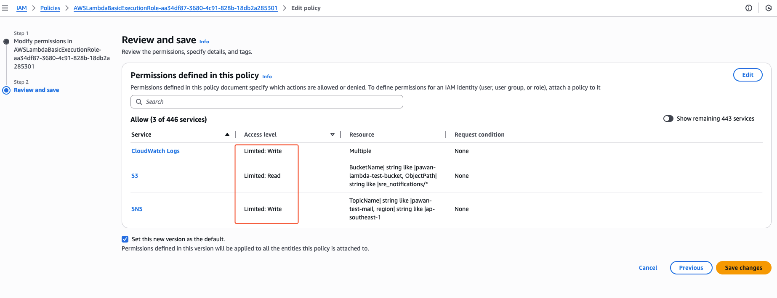This screenshot has height=298, width=777.
Task: Click None condition in SNS row
Action: click(x=462, y=209)
